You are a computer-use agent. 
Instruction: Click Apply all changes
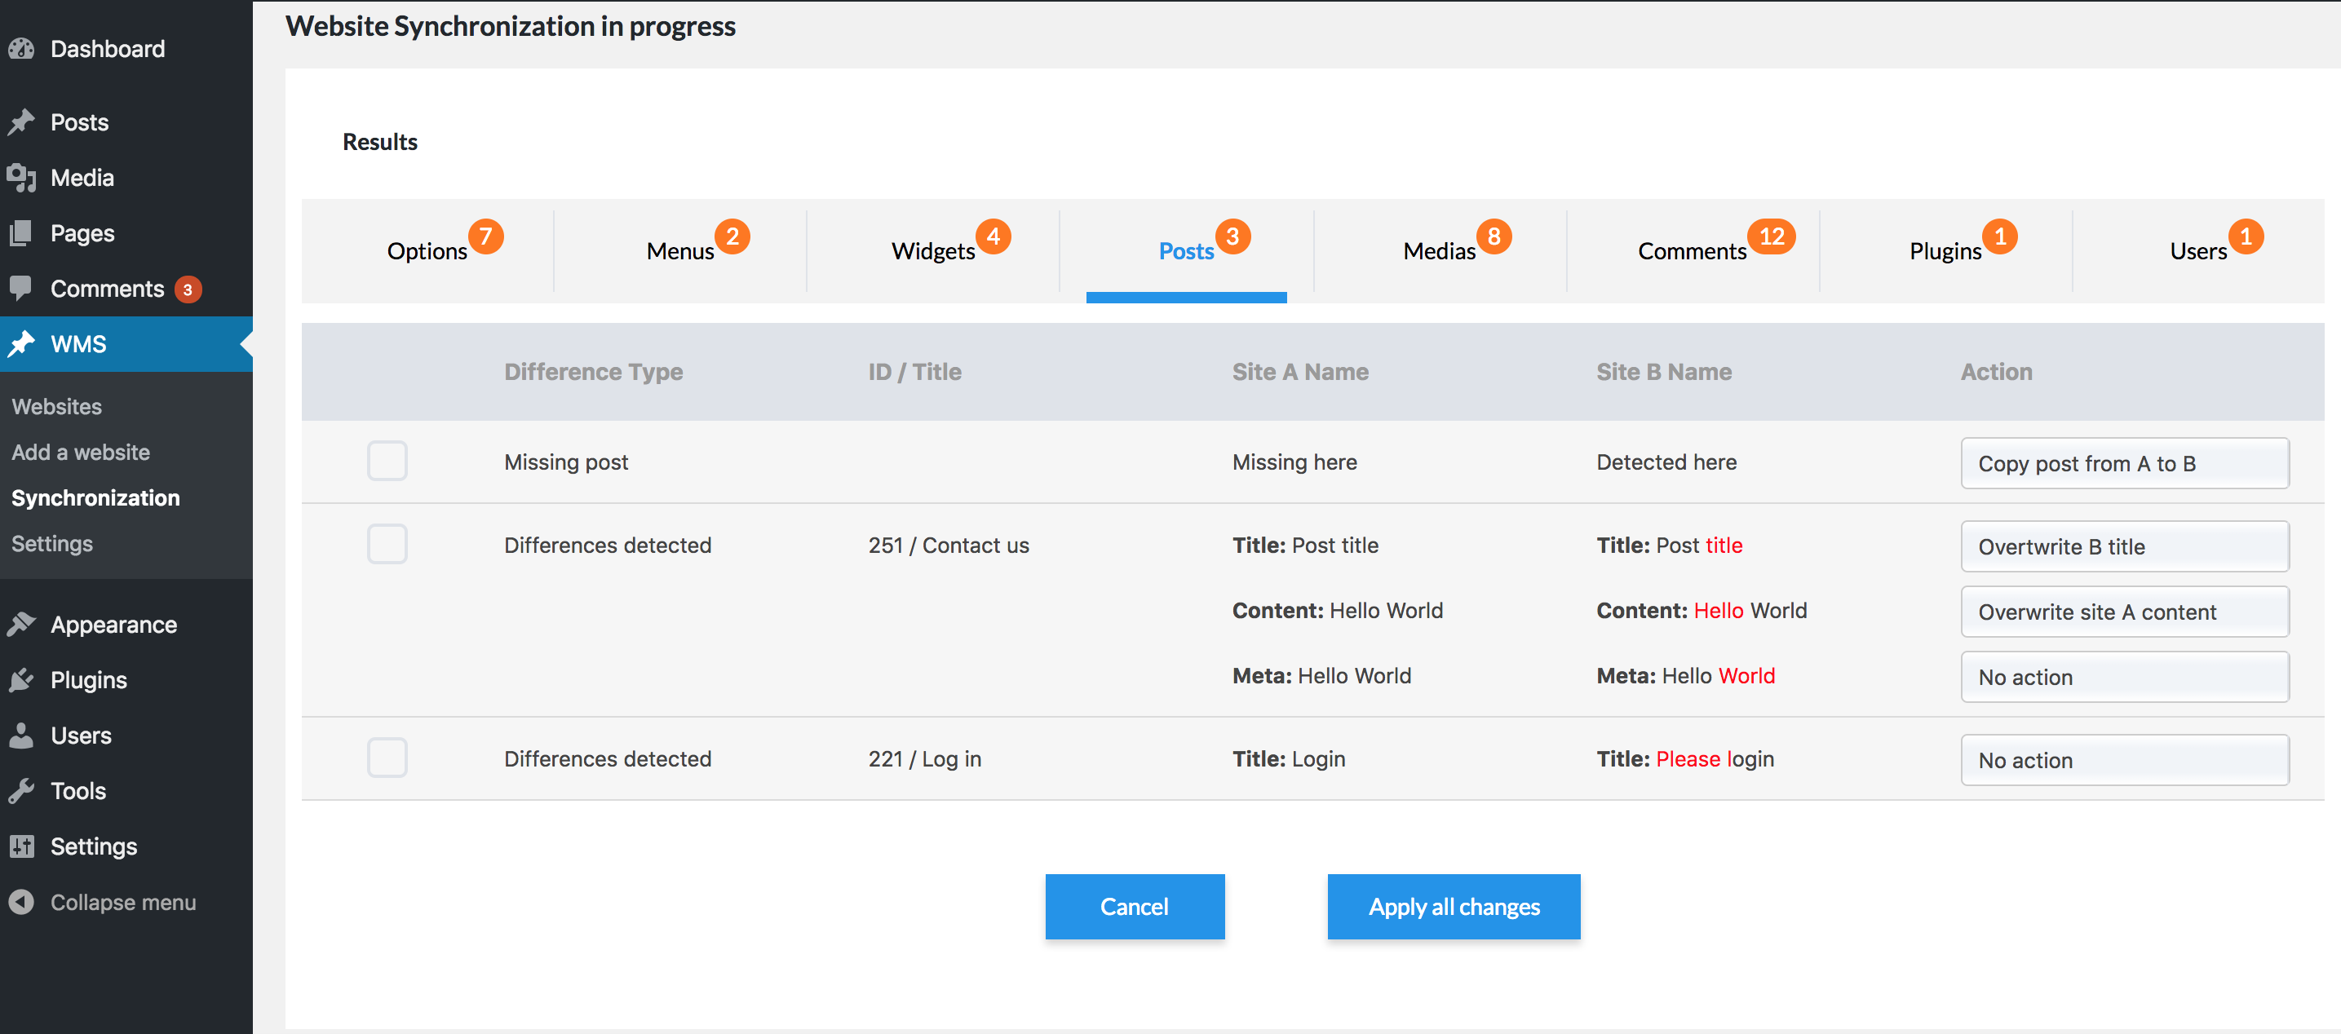[1453, 906]
